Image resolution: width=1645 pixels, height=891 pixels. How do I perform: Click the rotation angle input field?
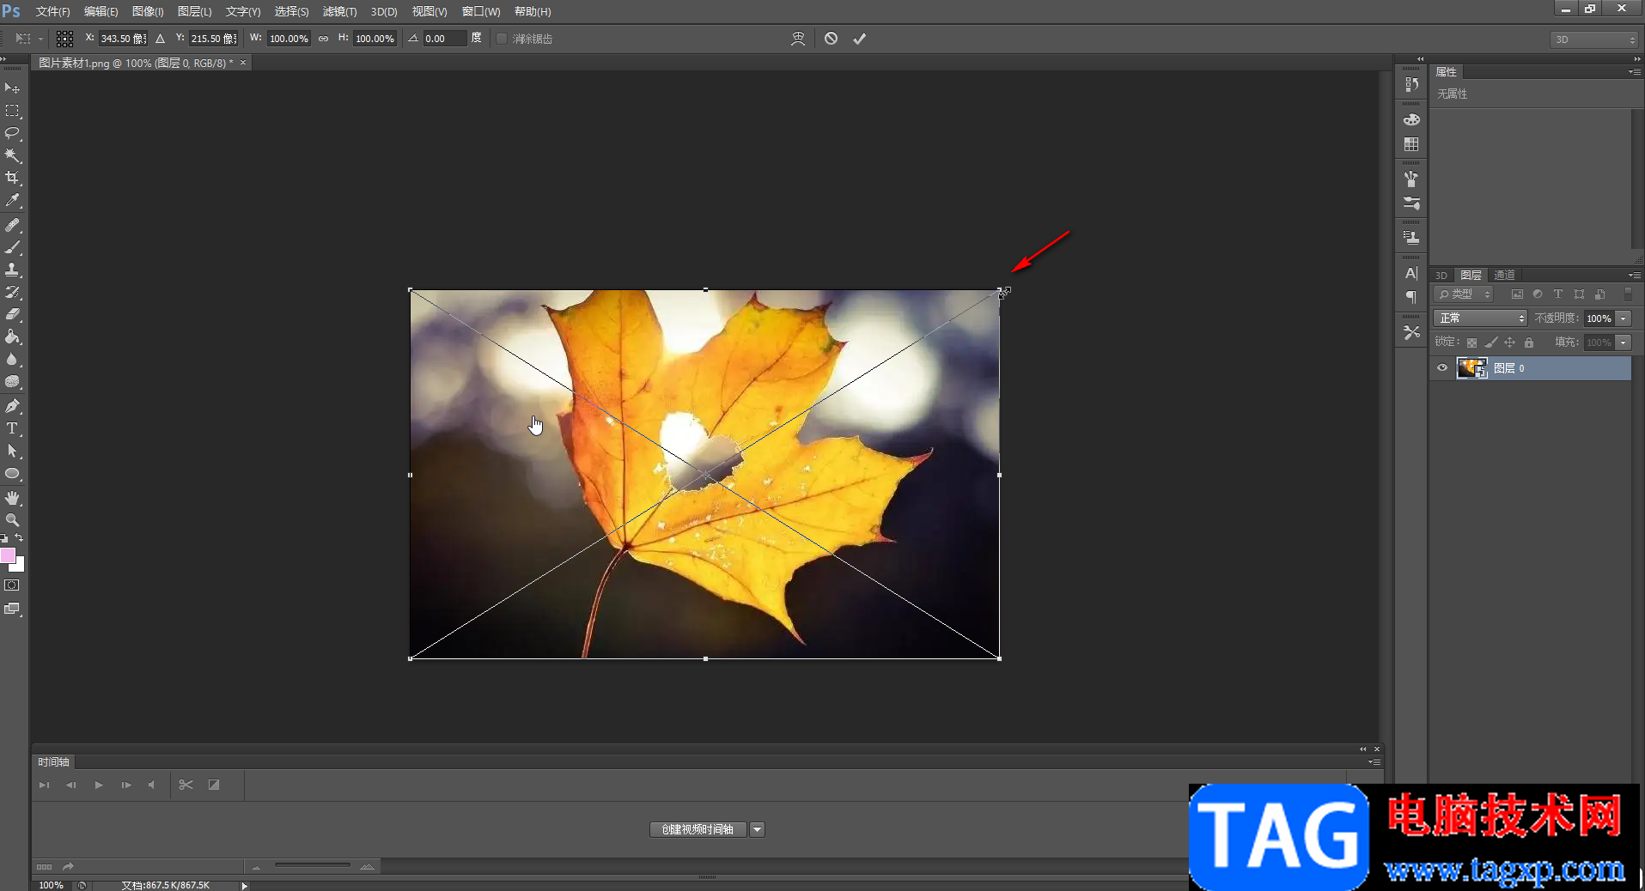point(443,39)
